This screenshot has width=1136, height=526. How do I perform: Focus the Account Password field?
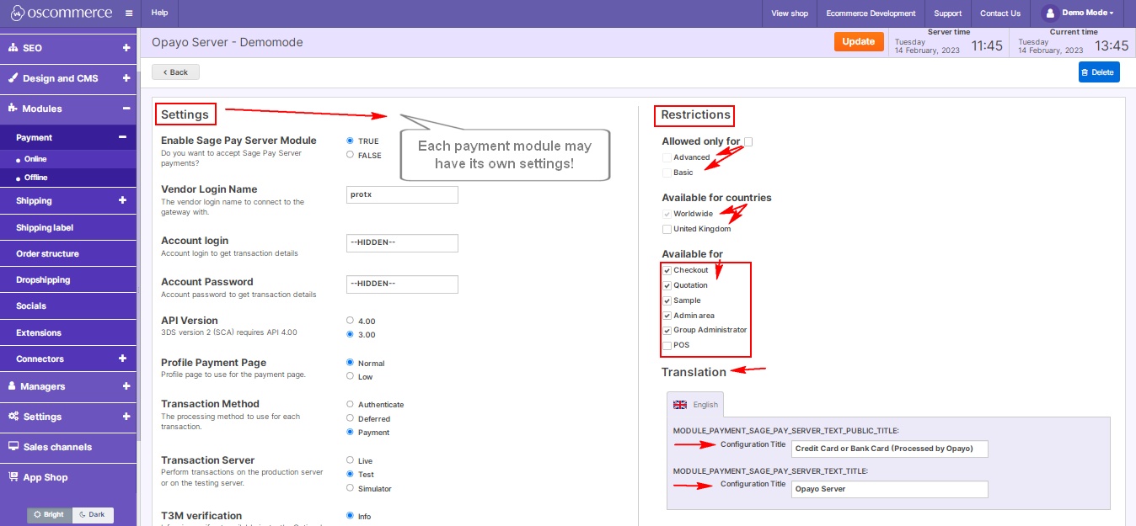(402, 284)
